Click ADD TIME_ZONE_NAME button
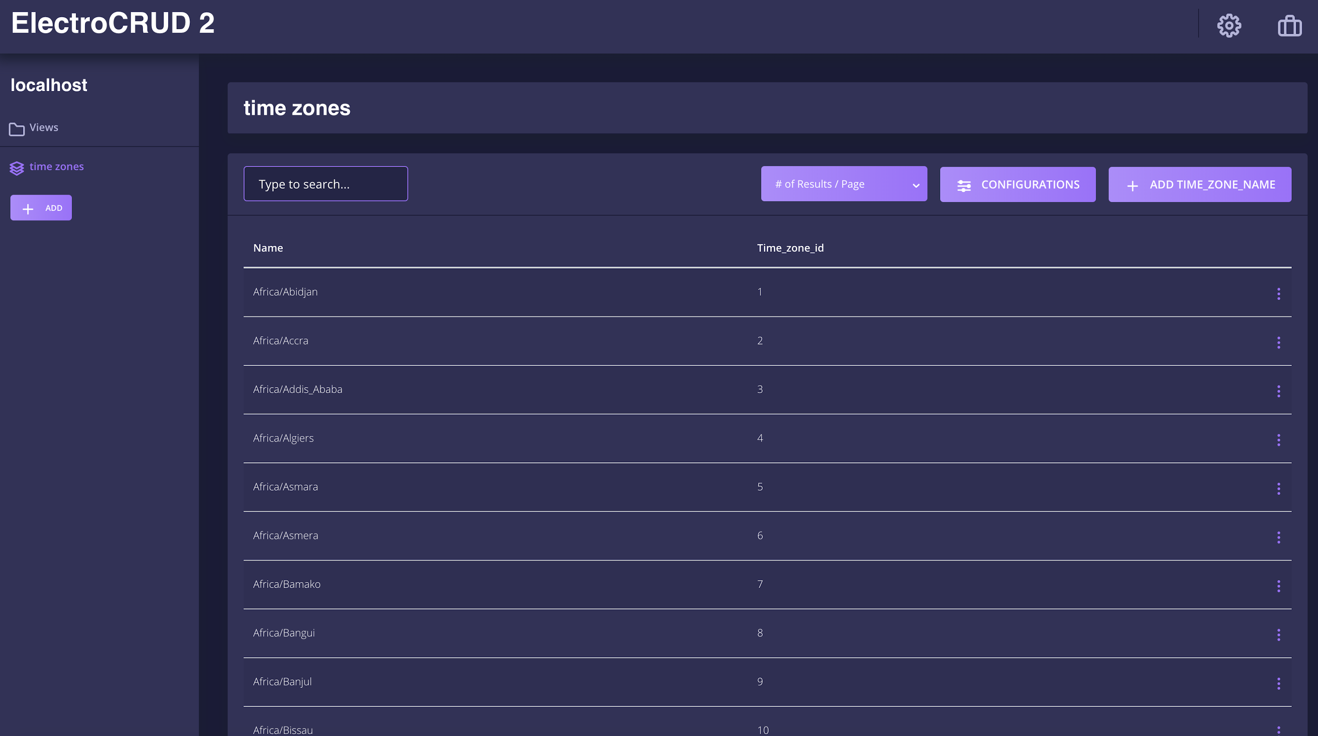 click(1199, 184)
